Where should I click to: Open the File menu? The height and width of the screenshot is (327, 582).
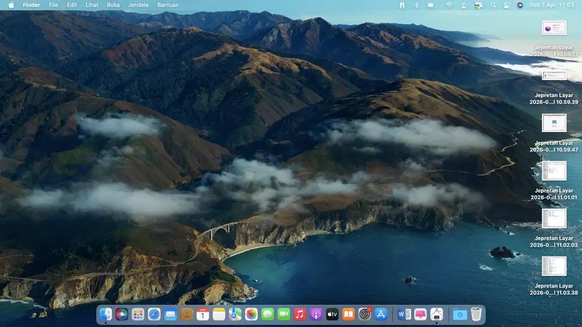click(54, 5)
